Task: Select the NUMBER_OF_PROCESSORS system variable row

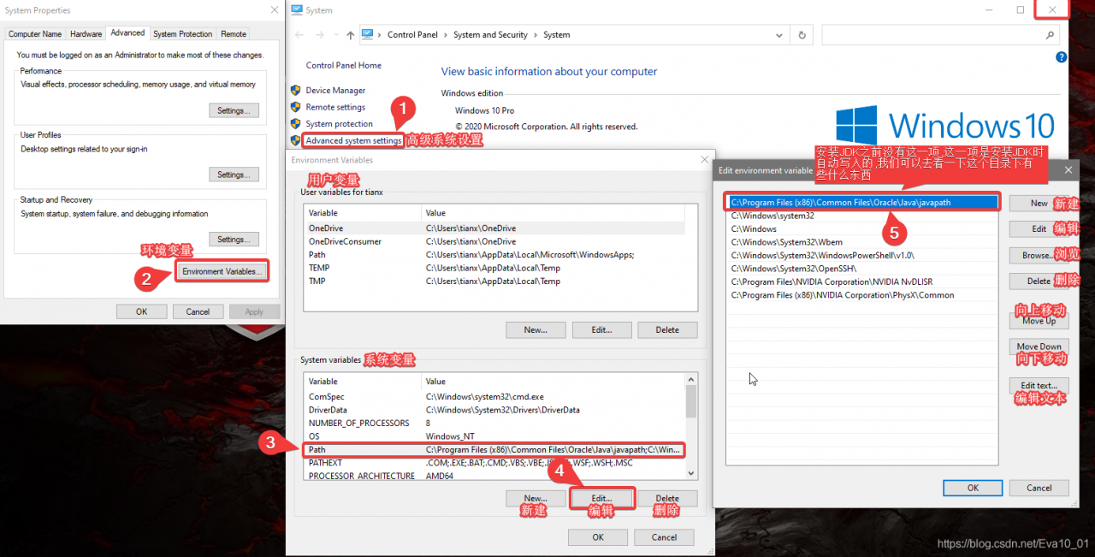Action: pyautogui.click(x=494, y=423)
